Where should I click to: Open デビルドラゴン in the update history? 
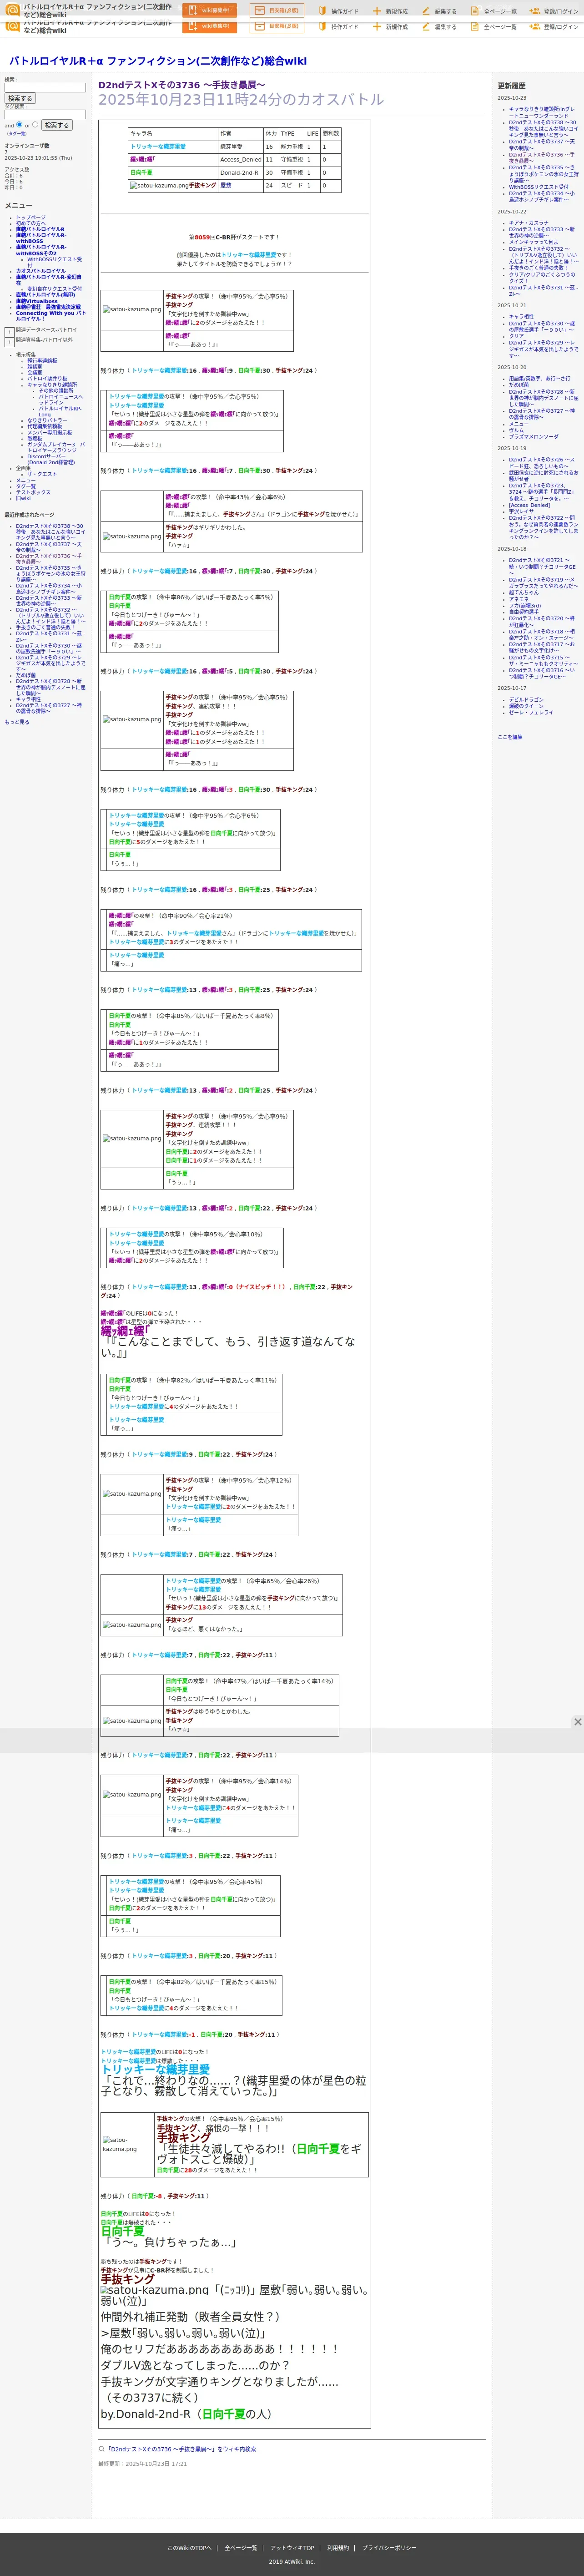coord(526,700)
